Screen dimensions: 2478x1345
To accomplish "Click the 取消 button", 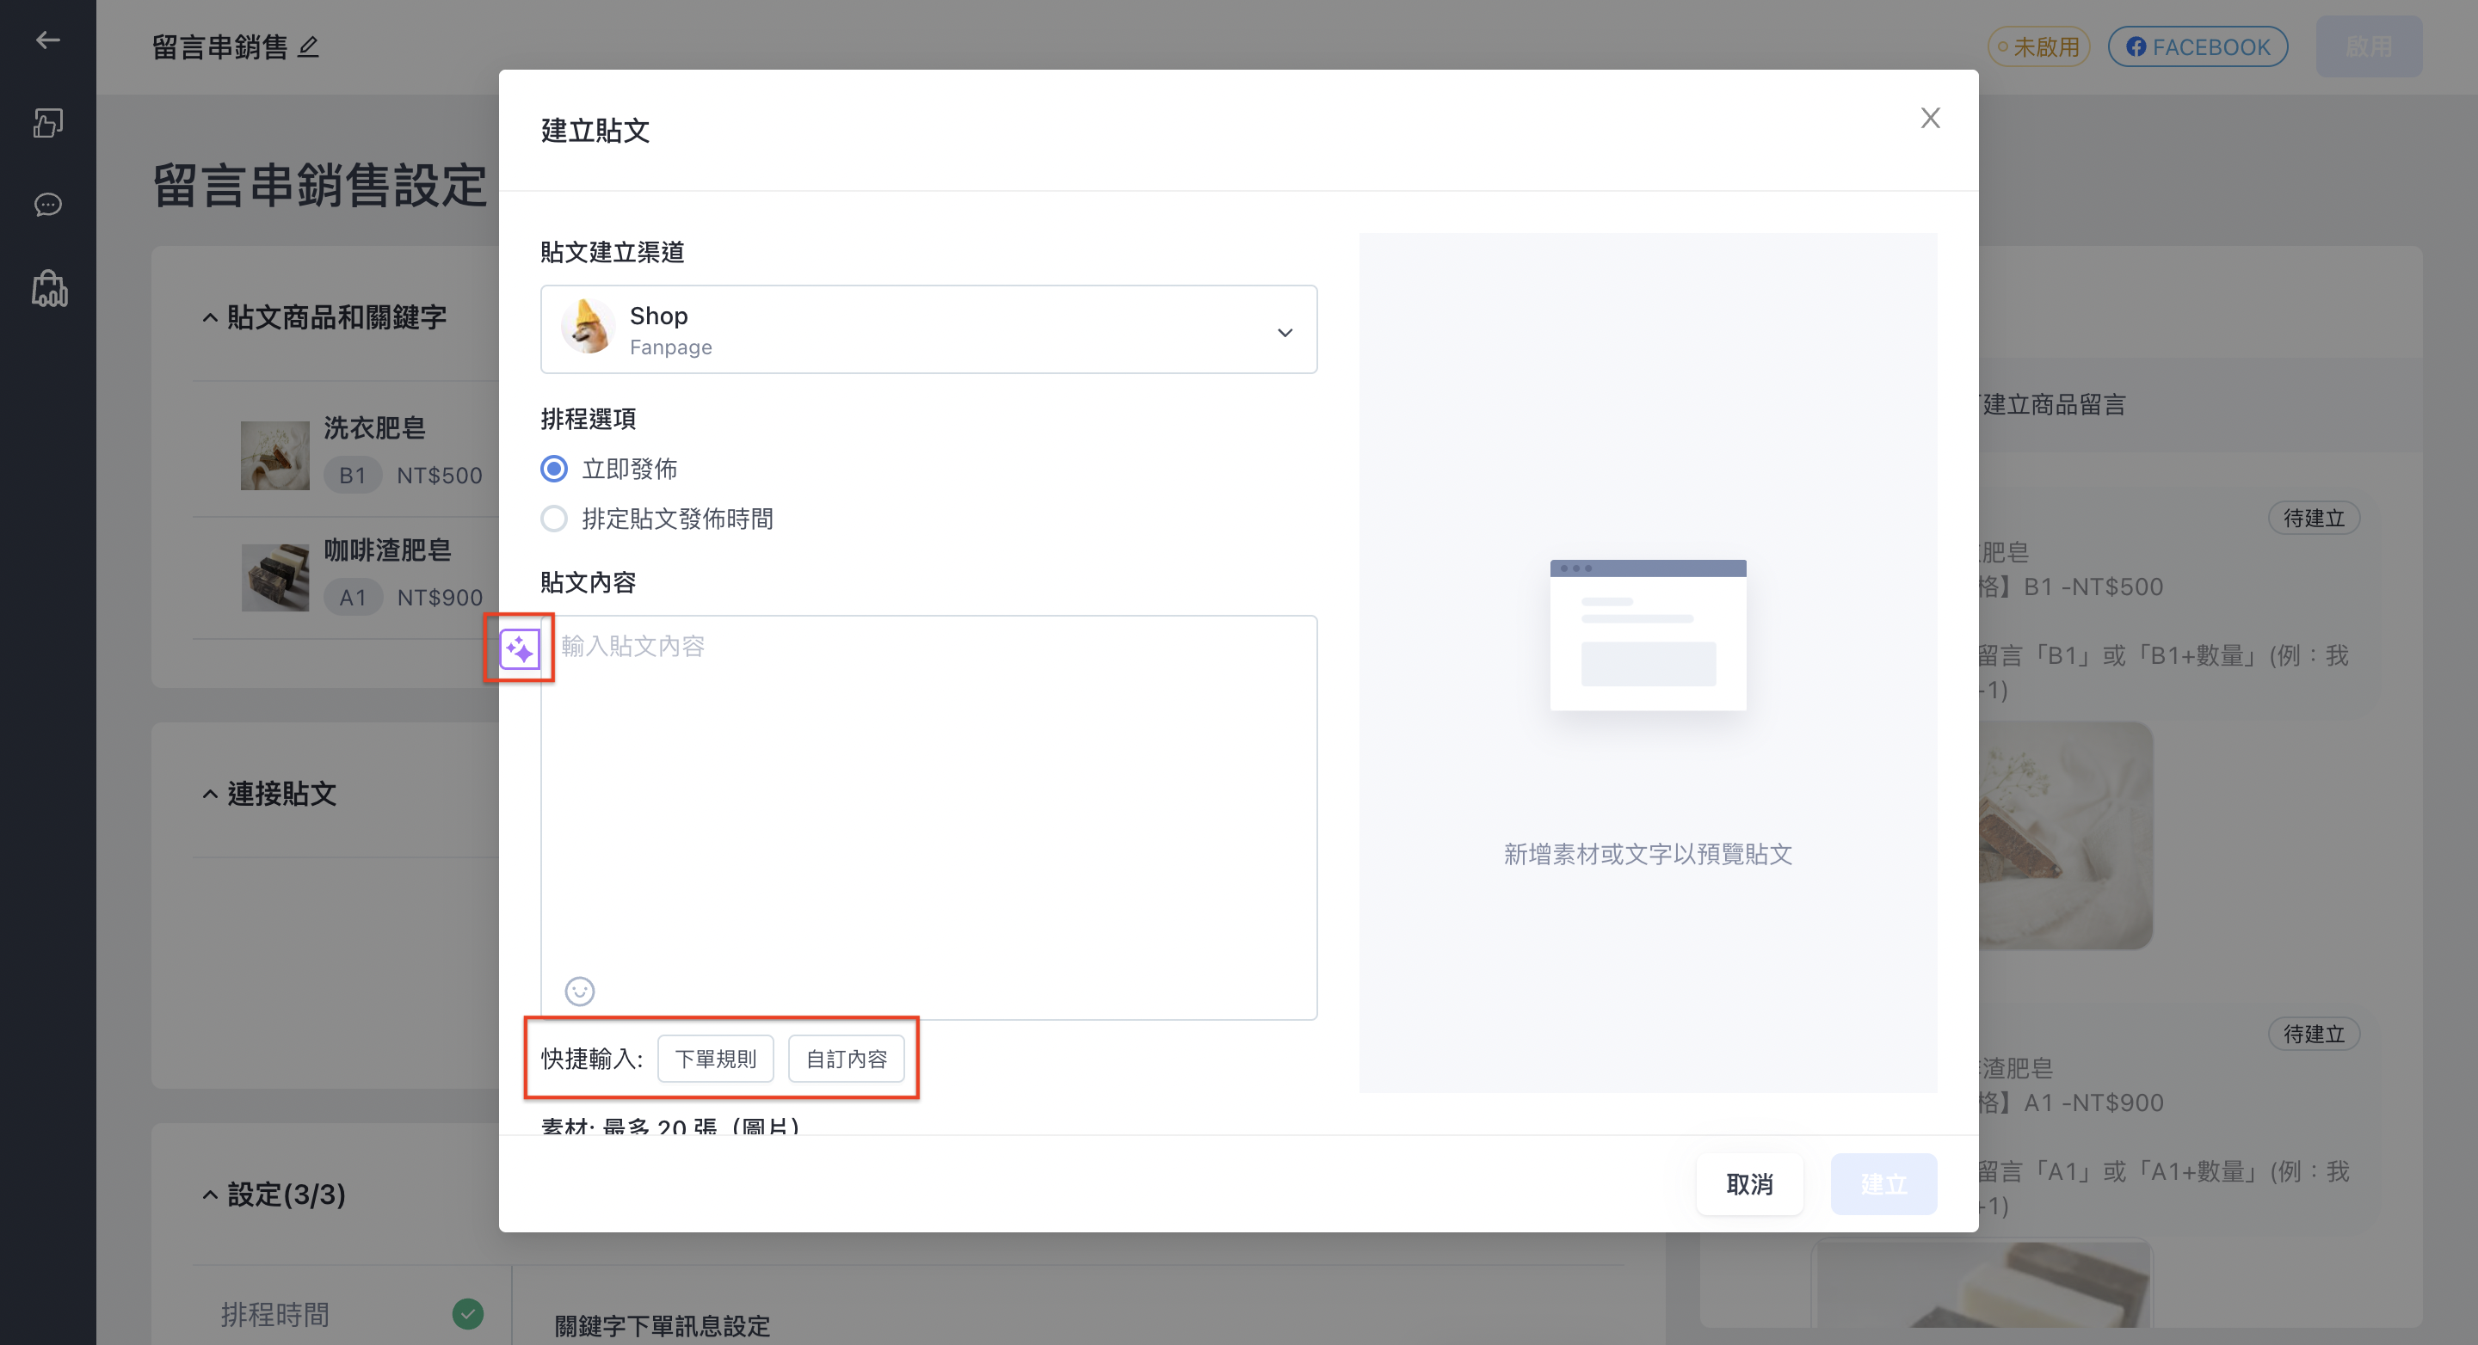I will coord(1749,1184).
